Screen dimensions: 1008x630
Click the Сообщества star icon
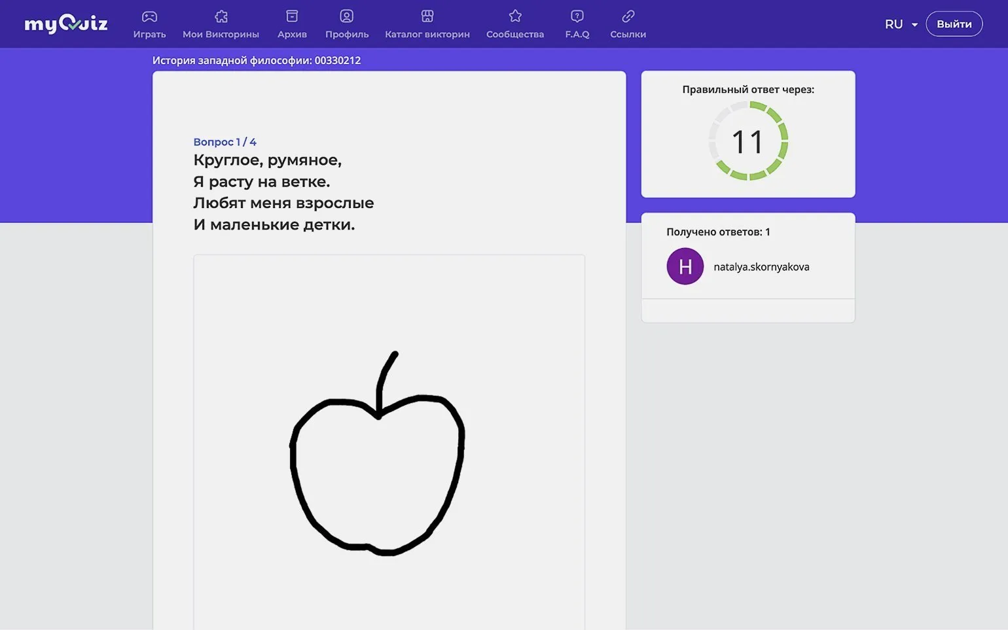(515, 16)
